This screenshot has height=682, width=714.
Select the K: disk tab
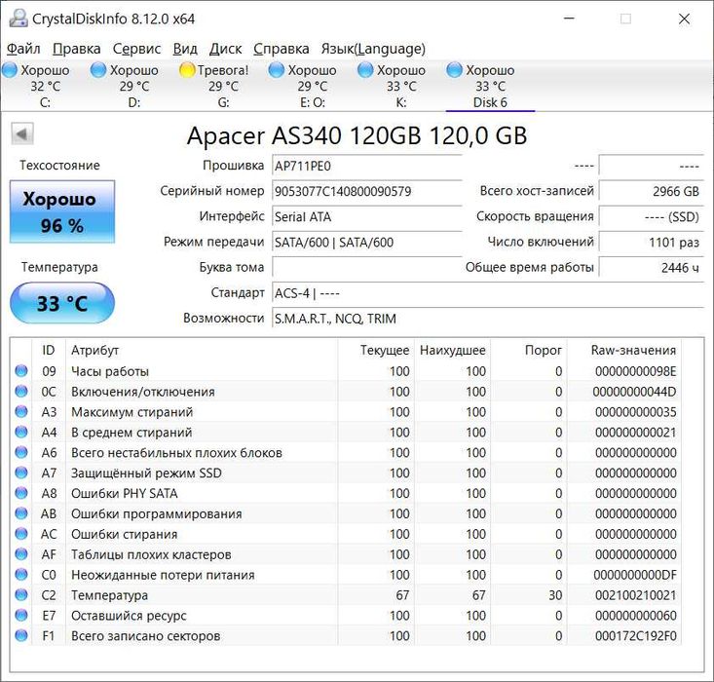point(401,86)
